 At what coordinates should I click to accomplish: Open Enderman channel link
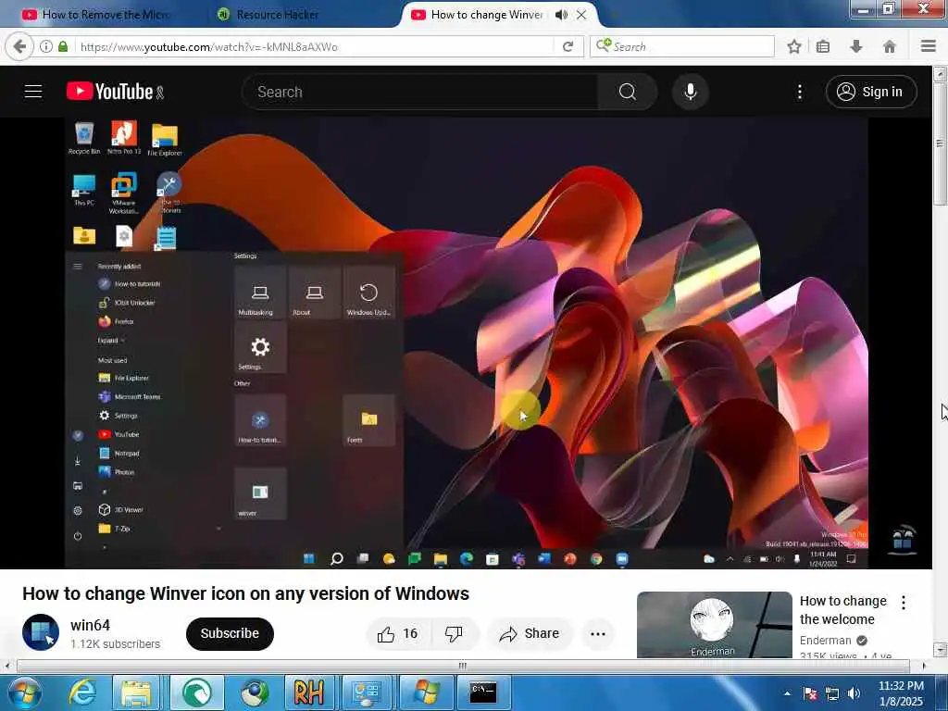[x=825, y=641]
